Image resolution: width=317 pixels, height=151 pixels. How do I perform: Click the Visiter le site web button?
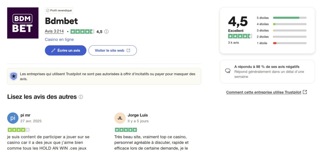[113, 50]
